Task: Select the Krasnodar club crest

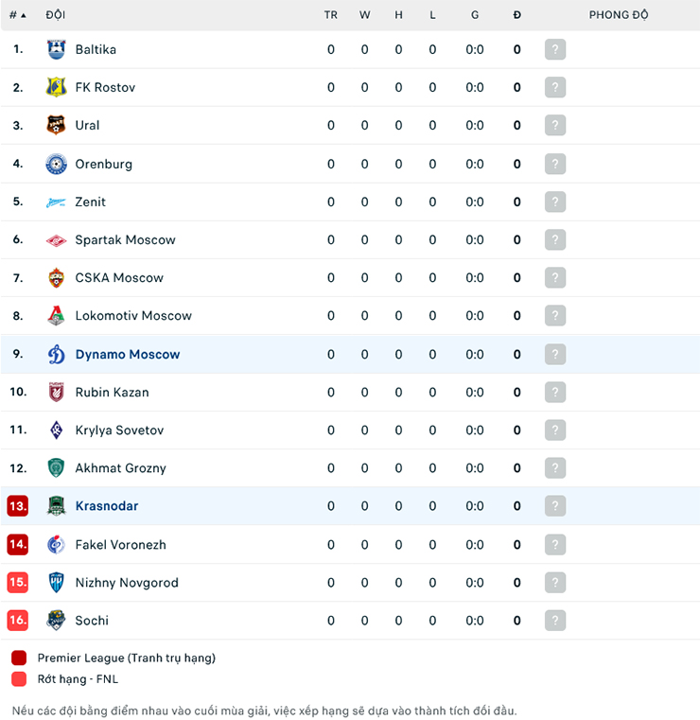Action: click(57, 506)
